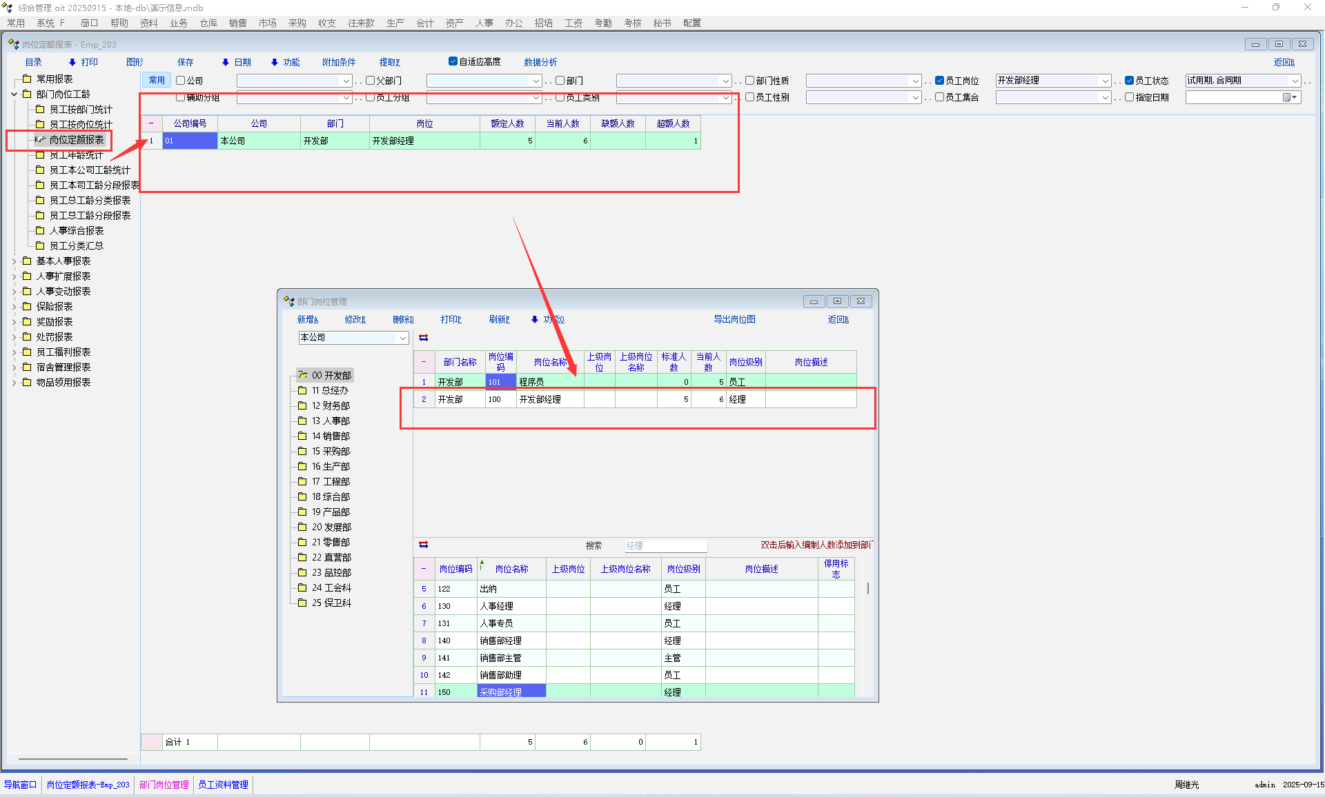
Task: Enable the 公司 filter checkbox
Action: point(181,81)
